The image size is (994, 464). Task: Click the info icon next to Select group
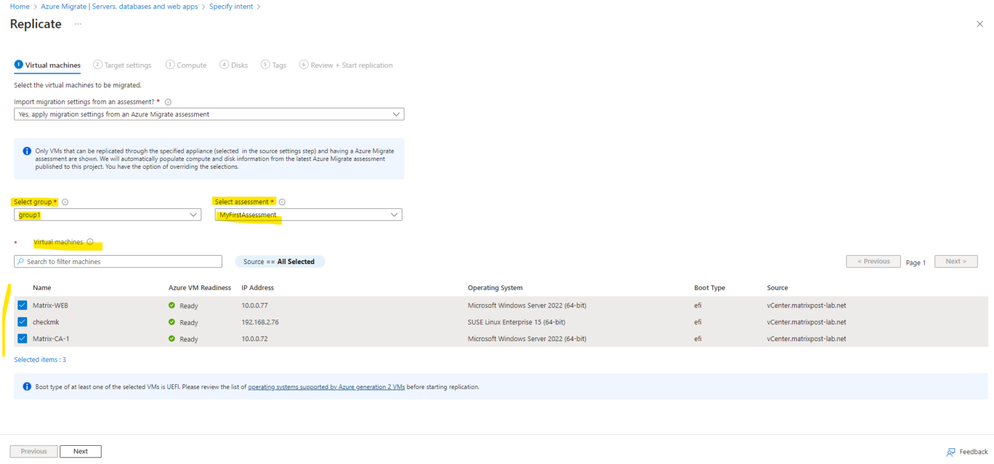pos(65,201)
